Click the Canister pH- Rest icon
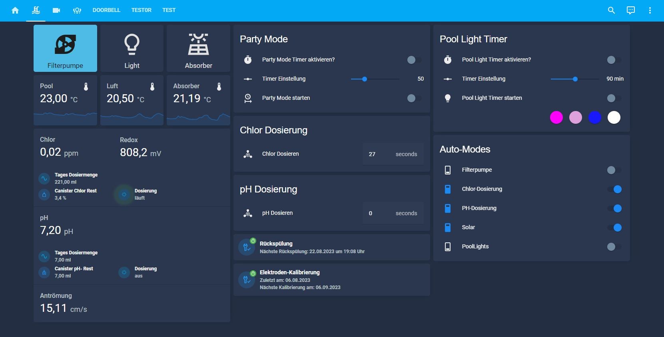This screenshot has width=664, height=337. point(44,272)
